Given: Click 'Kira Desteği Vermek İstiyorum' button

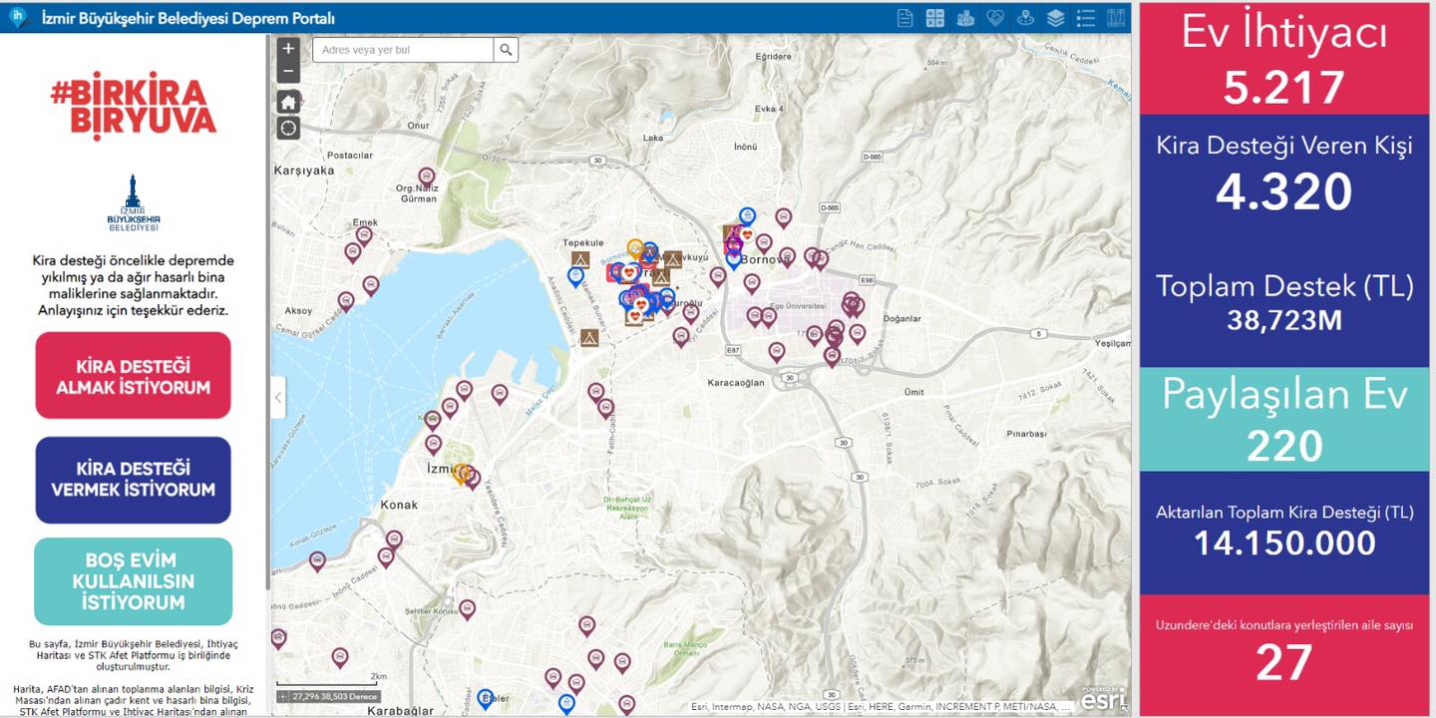Looking at the screenshot, I should pyautogui.click(x=133, y=479).
